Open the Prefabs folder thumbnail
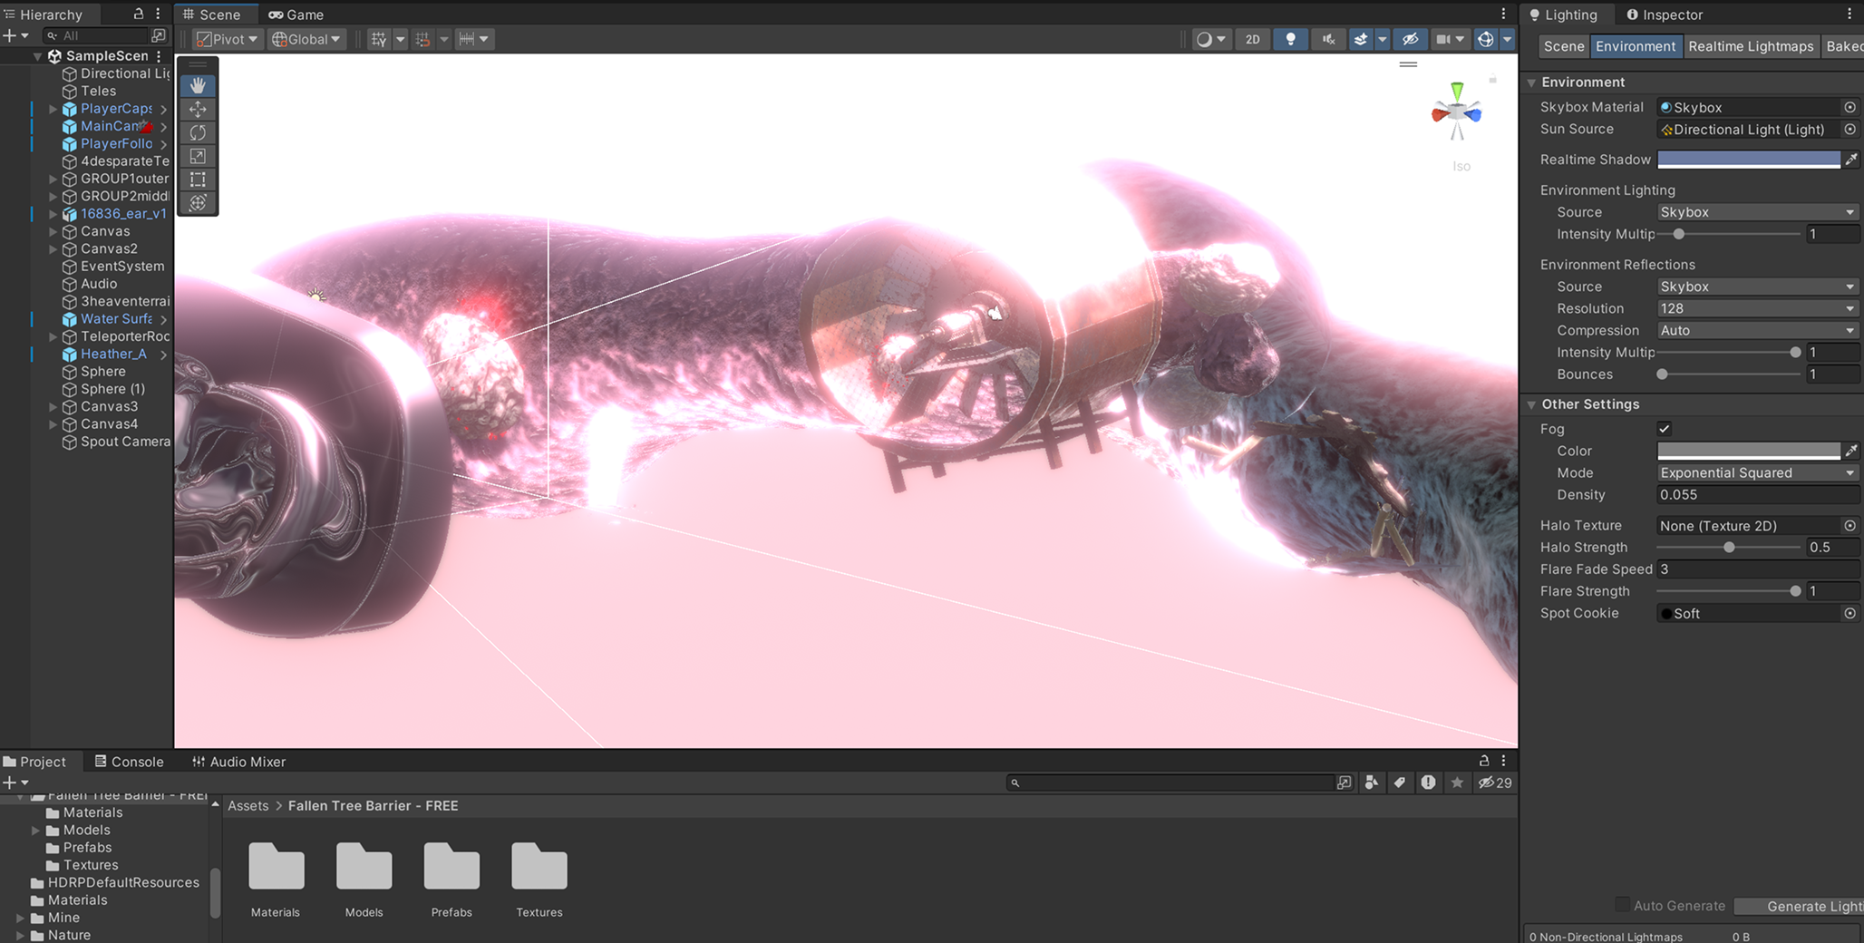Image resolution: width=1864 pixels, height=943 pixels. pyautogui.click(x=451, y=880)
